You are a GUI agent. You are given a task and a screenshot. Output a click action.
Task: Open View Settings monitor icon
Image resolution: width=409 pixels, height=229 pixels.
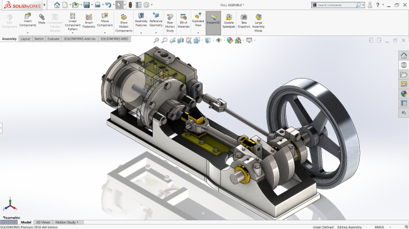(x=249, y=40)
